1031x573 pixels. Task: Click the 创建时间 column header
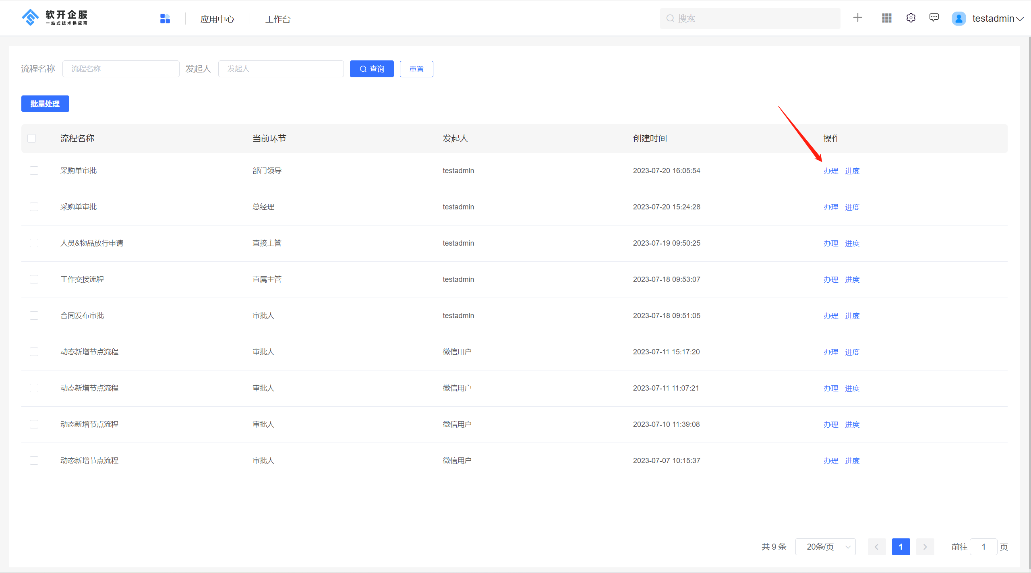pyautogui.click(x=650, y=139)
